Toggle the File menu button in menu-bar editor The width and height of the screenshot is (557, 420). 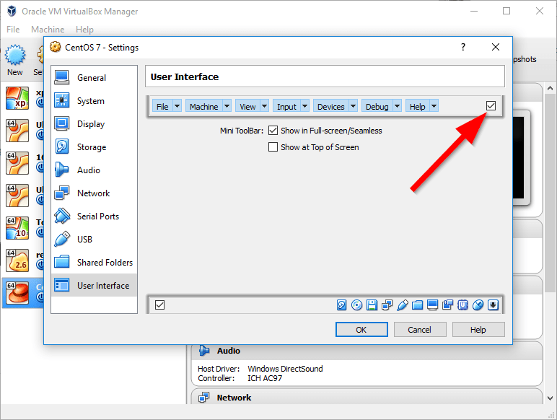pyautogui.click(x=162, y=106)
